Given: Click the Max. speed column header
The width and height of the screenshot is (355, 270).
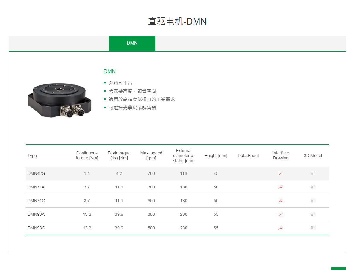Looking at the screenshot, I should 151,156.
